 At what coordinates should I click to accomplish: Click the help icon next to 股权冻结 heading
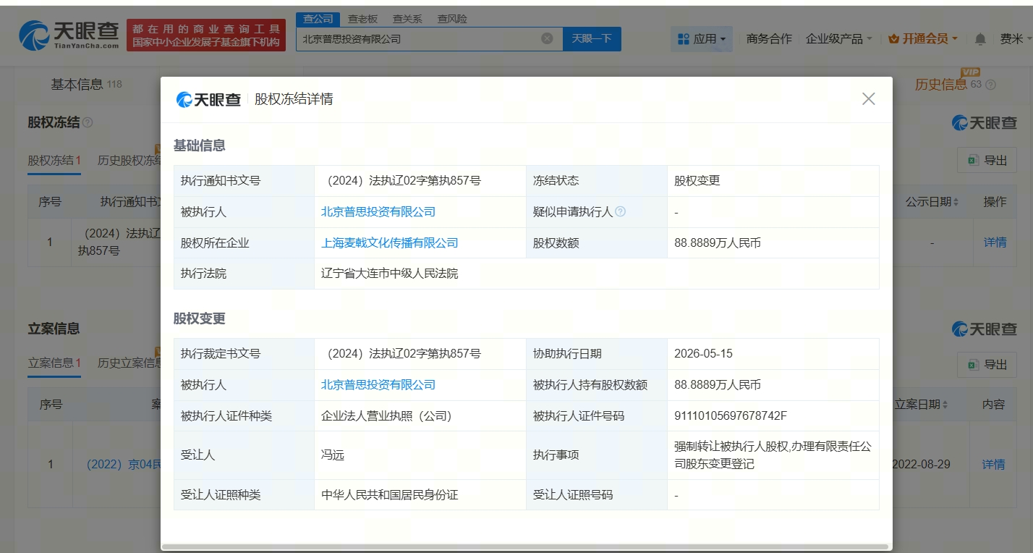(x=88, y=123)
